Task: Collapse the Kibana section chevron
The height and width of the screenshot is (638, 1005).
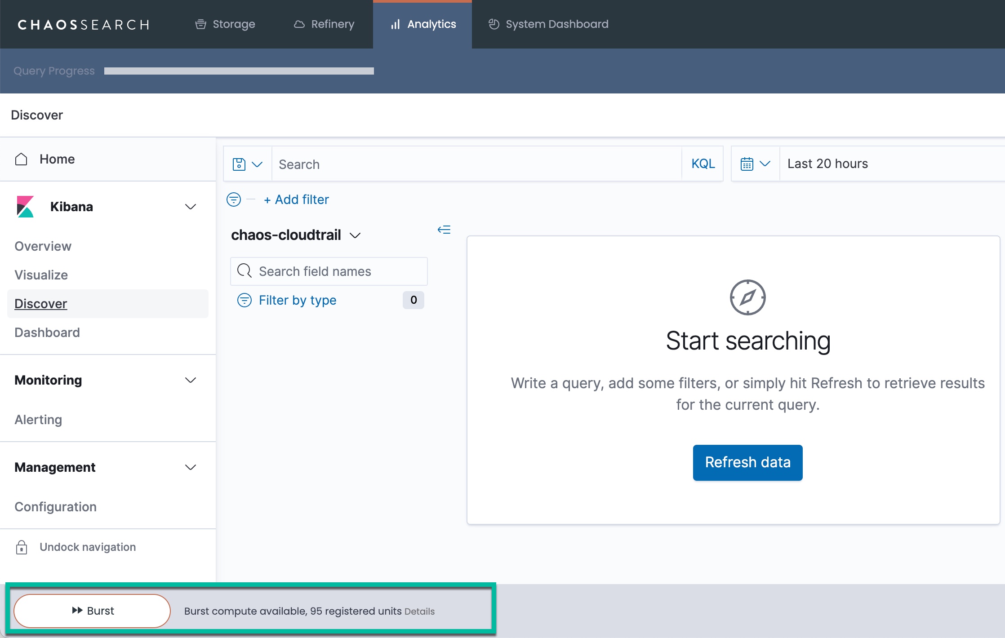Action: 191,207
